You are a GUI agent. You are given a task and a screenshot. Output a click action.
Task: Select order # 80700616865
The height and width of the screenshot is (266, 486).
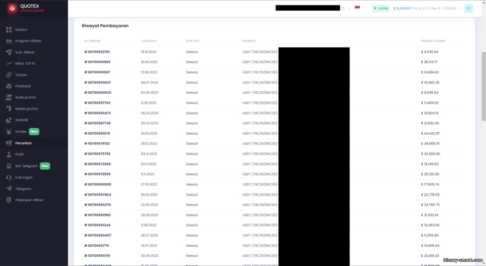click(97, 62)
